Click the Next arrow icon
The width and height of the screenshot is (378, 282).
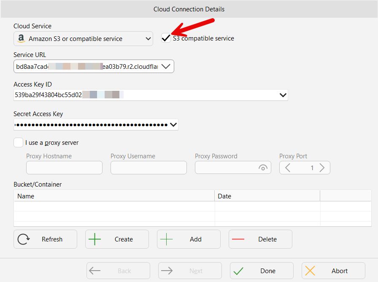[167, 271]
